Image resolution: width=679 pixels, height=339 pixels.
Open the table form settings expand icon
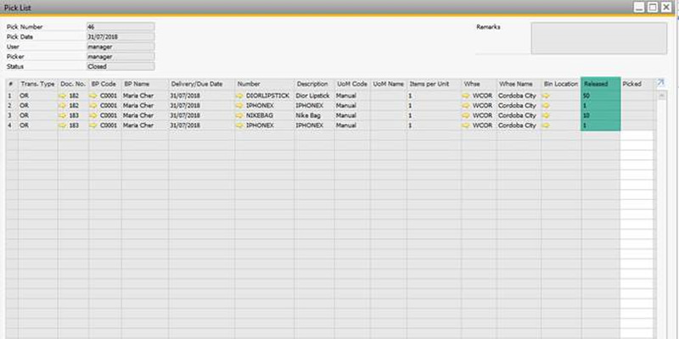click(659, 84)
